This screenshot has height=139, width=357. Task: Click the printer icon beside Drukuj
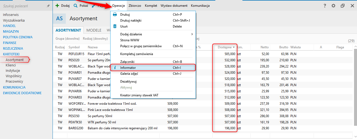pyautogui.click(x=115, y=14)
